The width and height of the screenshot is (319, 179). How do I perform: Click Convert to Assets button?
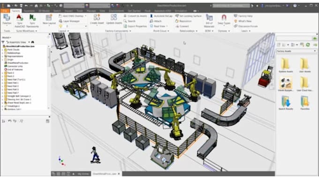click(135, 16)
